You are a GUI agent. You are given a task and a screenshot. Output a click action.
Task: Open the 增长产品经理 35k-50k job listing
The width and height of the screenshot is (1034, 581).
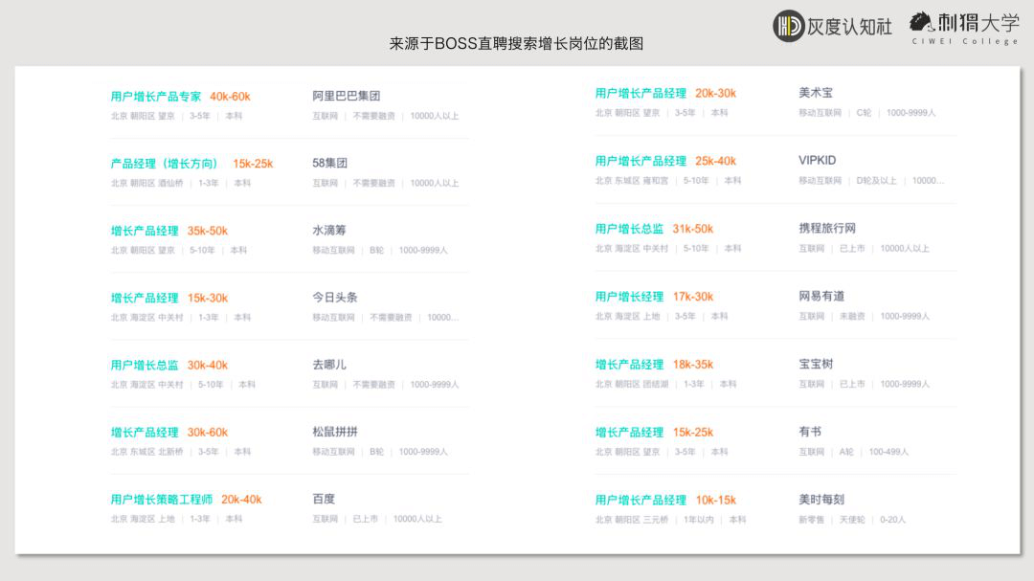[145, 231]
